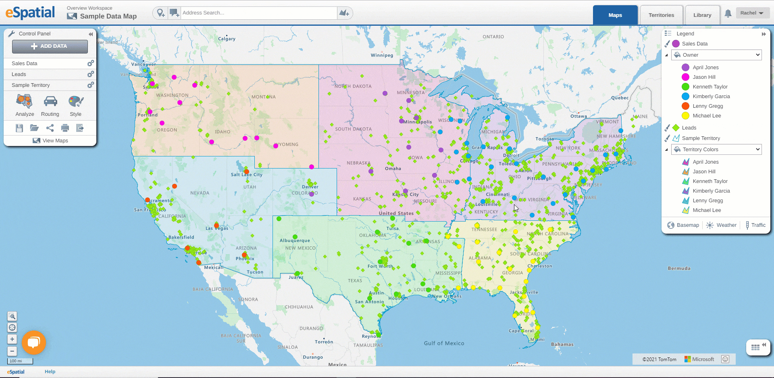This screenshot has width=774, height=378.
Task: Save the map with the floppy disk icon
Action: [19, 128]
